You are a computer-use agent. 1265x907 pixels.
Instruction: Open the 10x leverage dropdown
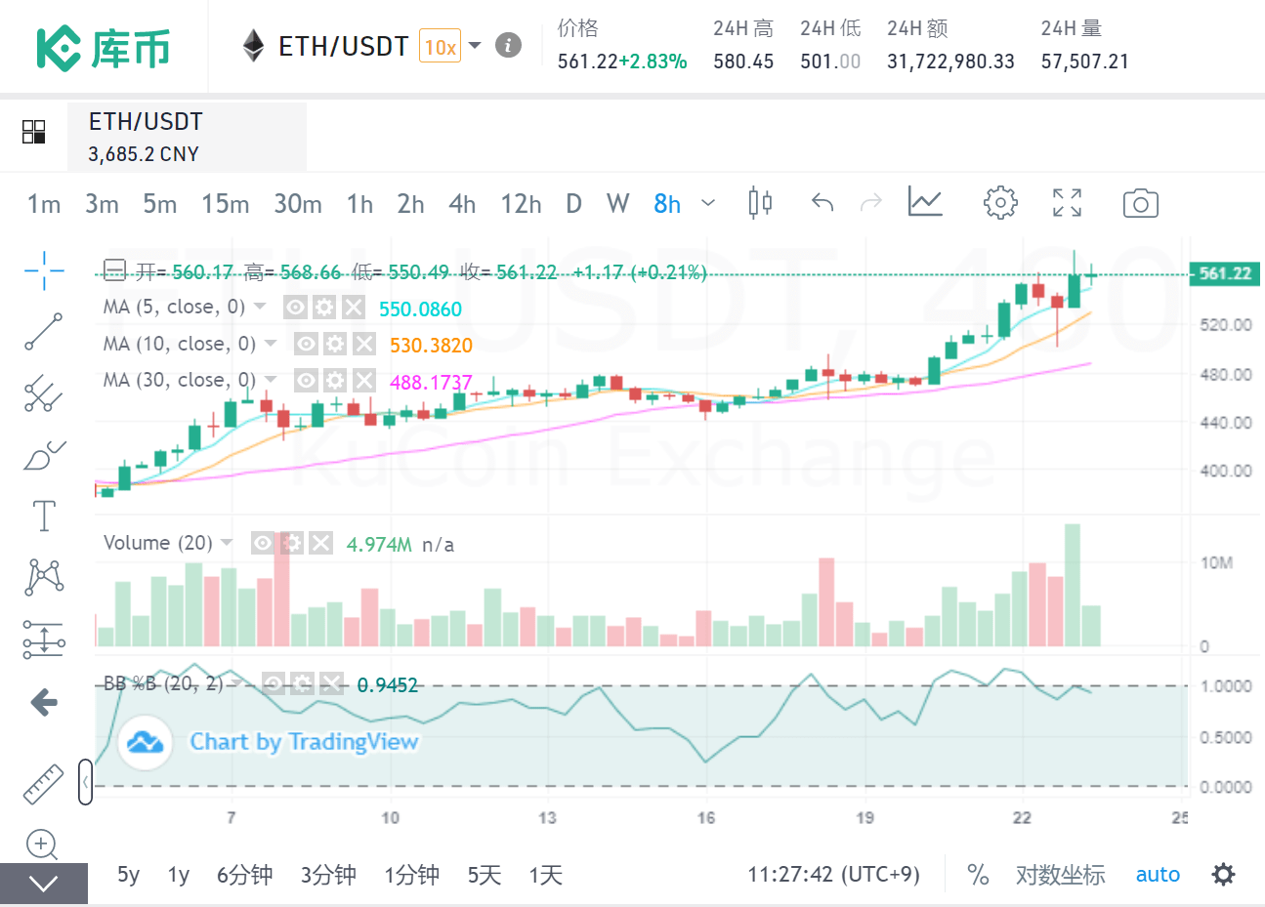[476, 45]
